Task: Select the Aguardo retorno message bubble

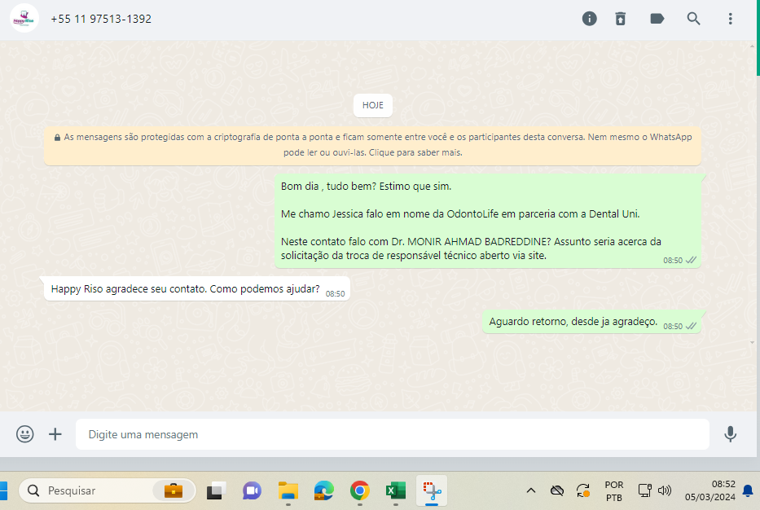Action: 592,322
